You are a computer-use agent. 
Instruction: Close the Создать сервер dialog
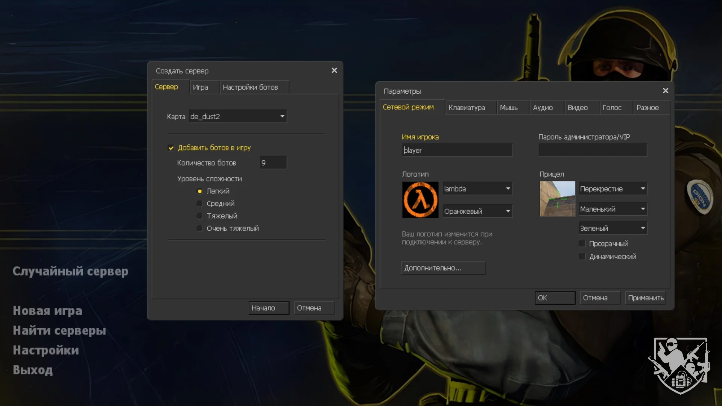334,71
